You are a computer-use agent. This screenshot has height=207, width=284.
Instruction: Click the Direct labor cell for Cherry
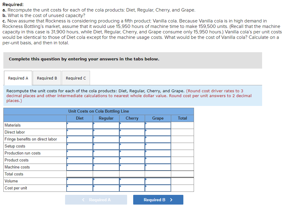pyautogui.click(x=132, y=132)
